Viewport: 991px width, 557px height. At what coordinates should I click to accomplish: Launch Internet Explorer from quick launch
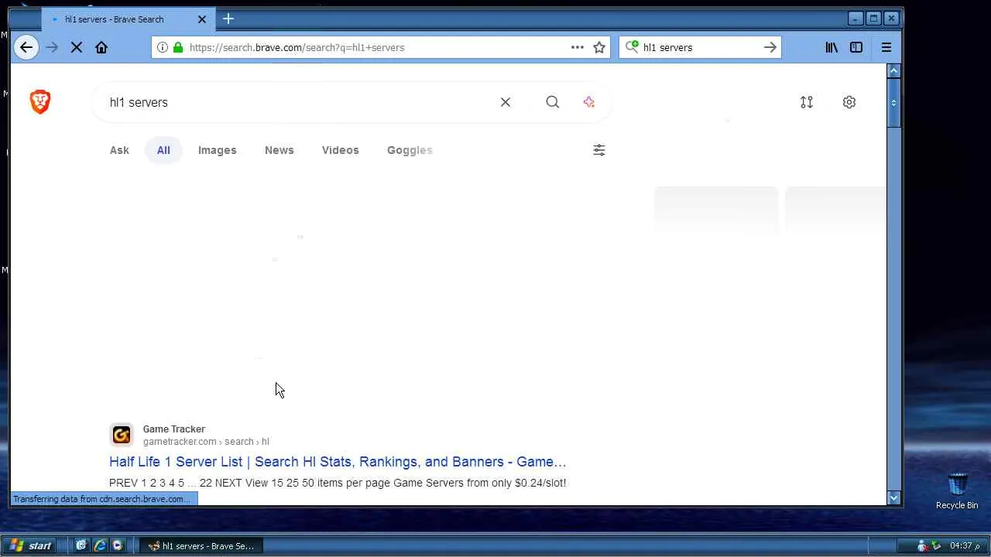coord(100,545)
